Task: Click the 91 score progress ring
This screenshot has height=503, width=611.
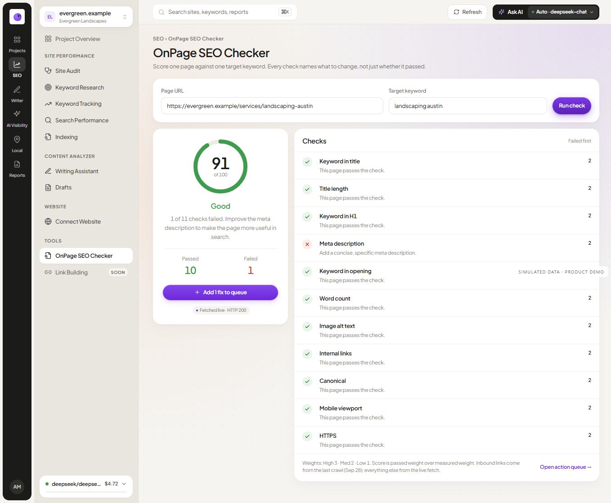Action: [220, 166]
